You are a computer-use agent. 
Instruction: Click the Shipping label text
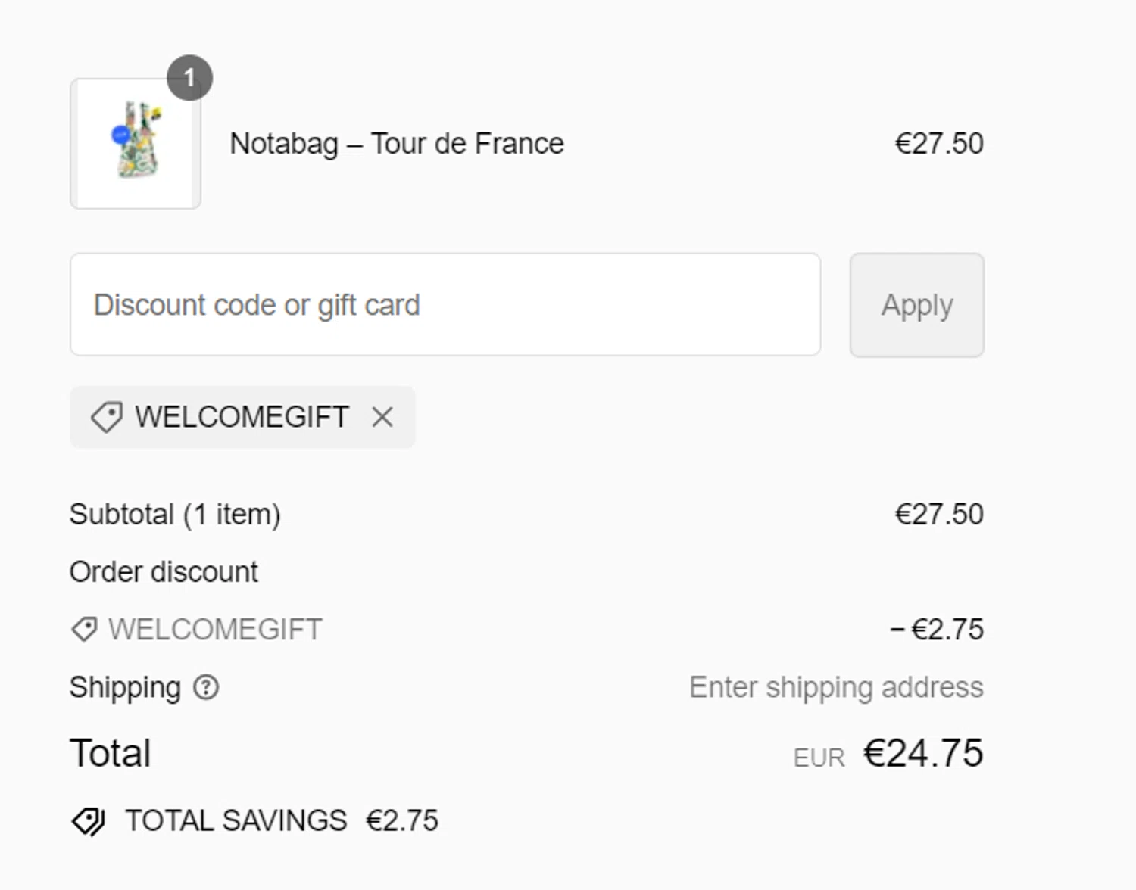[x=125, y=687]
